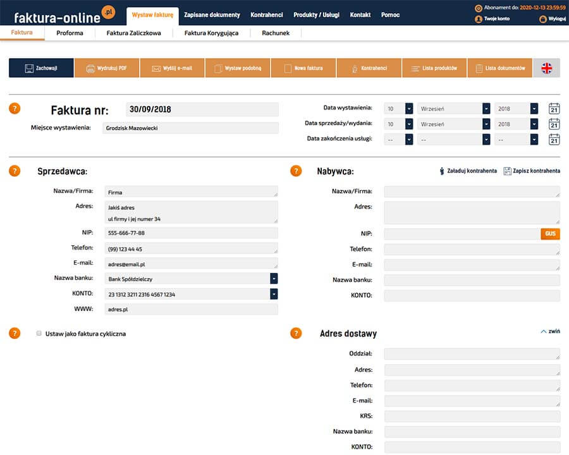Select Rachunek sub-tab
The height and width of the screenshot is (455, 569).
[x=276, y=33]
